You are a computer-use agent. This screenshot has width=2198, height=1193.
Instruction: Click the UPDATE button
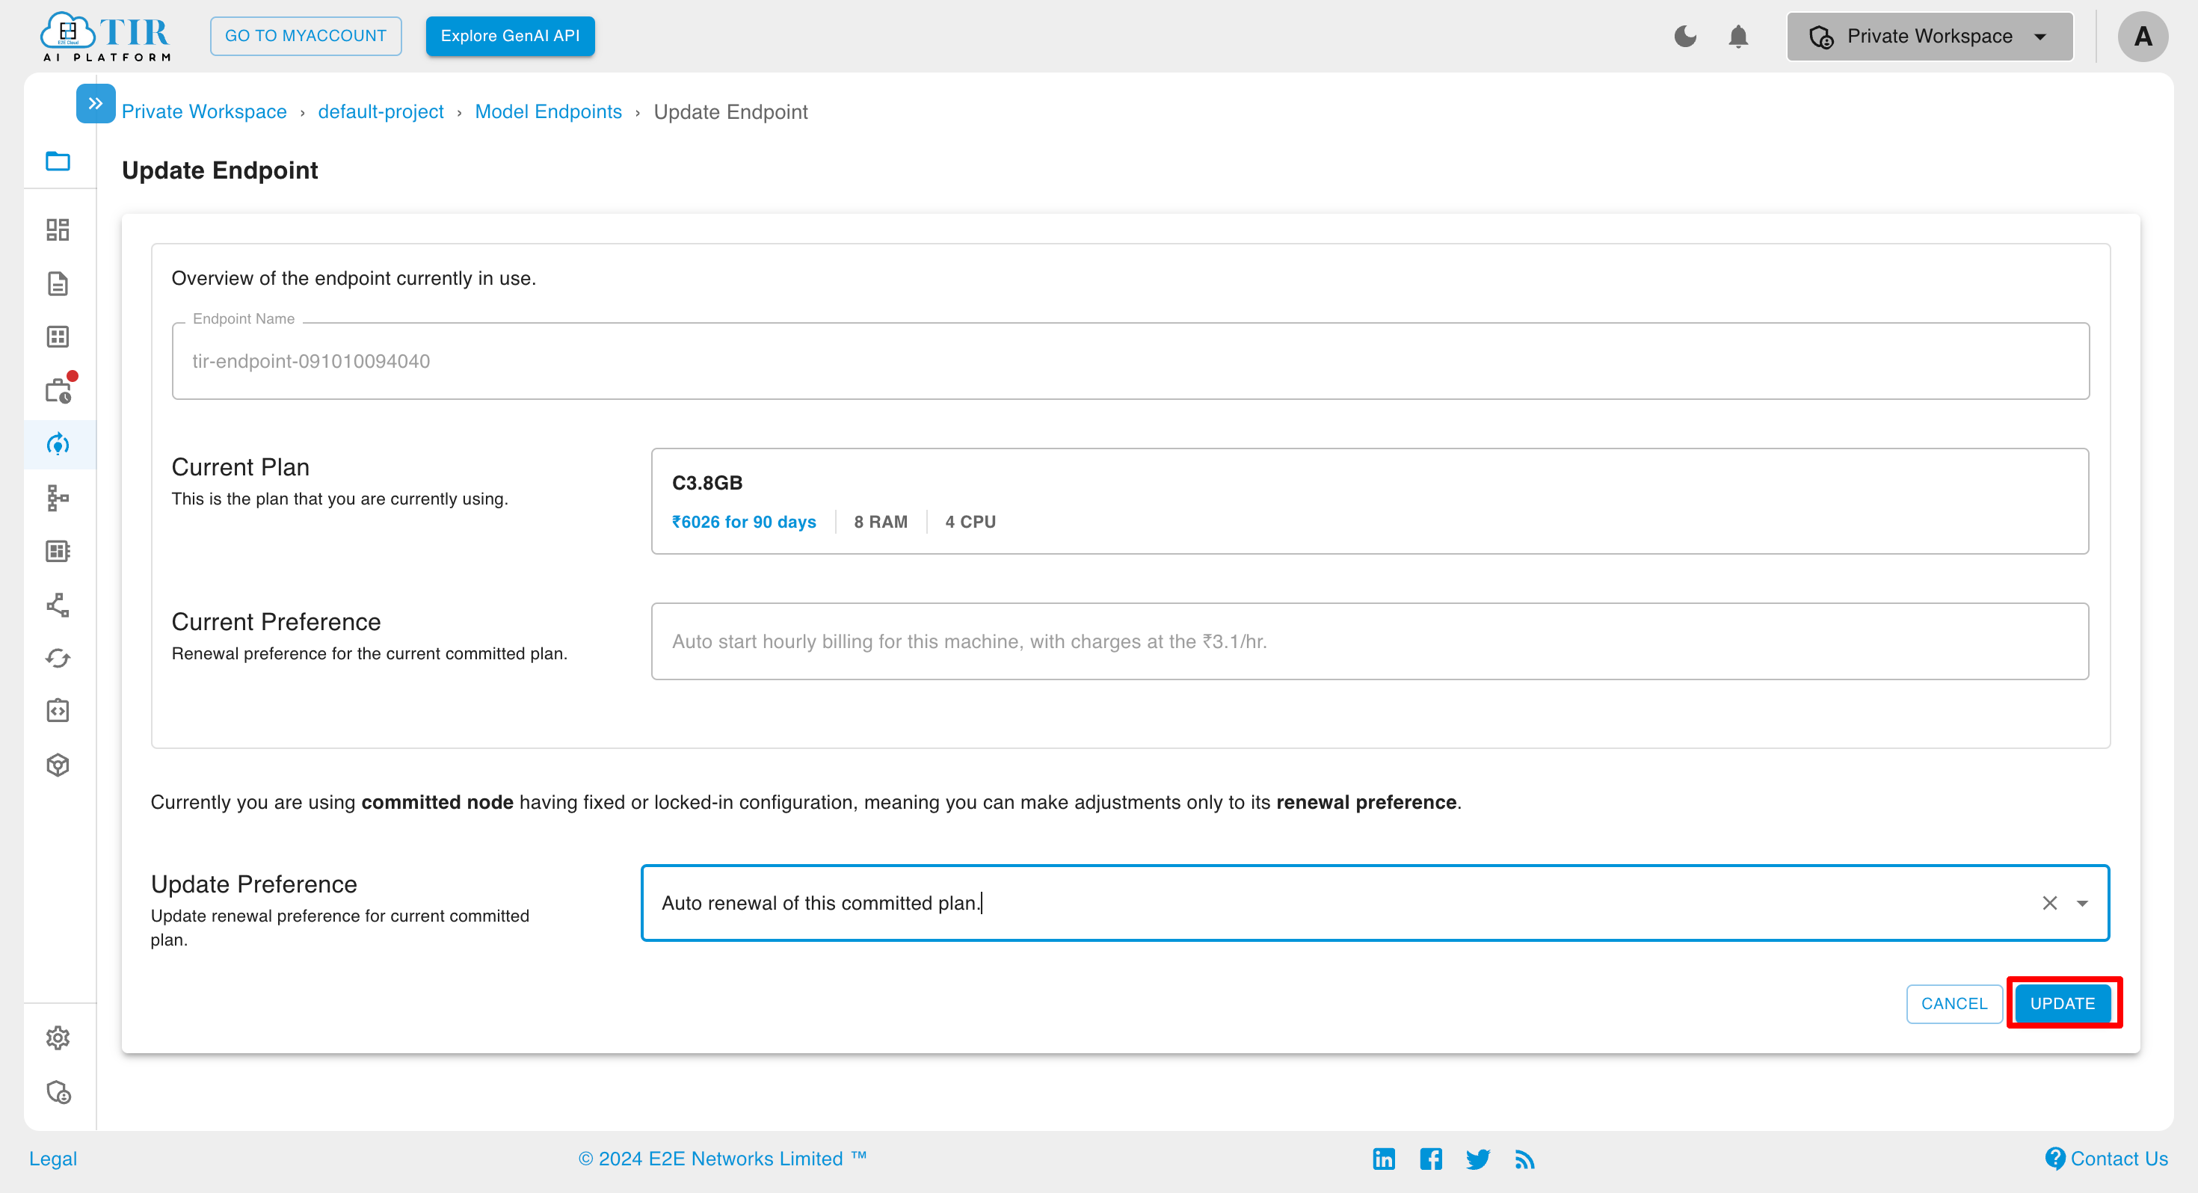[2063, 1004]
